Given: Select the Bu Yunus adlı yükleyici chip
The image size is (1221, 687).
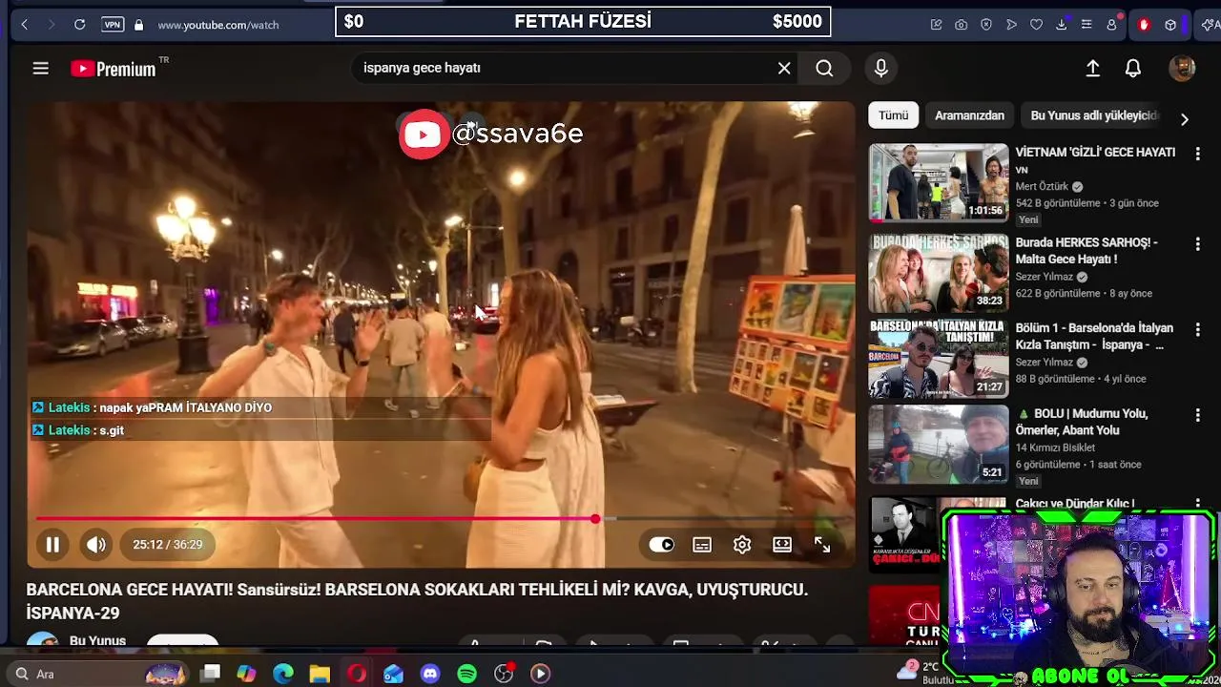Looking at the screenshot, I should [1094, 115].
